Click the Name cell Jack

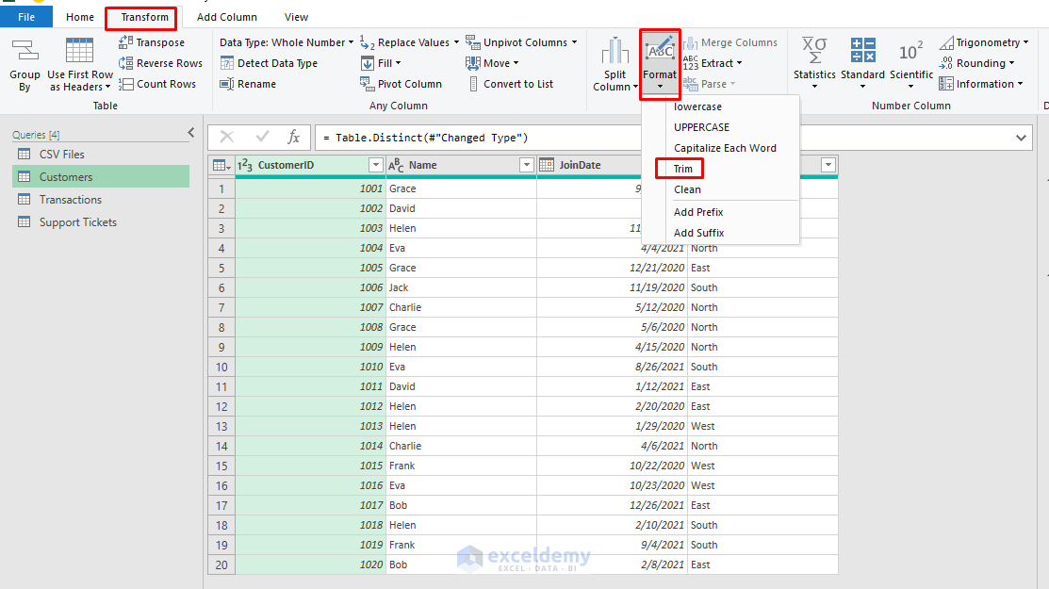(x=462, y=287)
